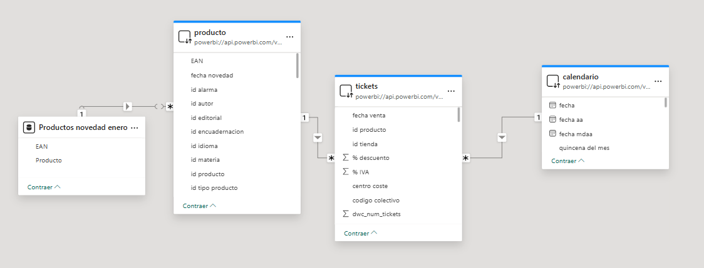Screen dimensions: 704x268
Task: Select the filter direction arrow between producto and tickets
Action: 318,137
